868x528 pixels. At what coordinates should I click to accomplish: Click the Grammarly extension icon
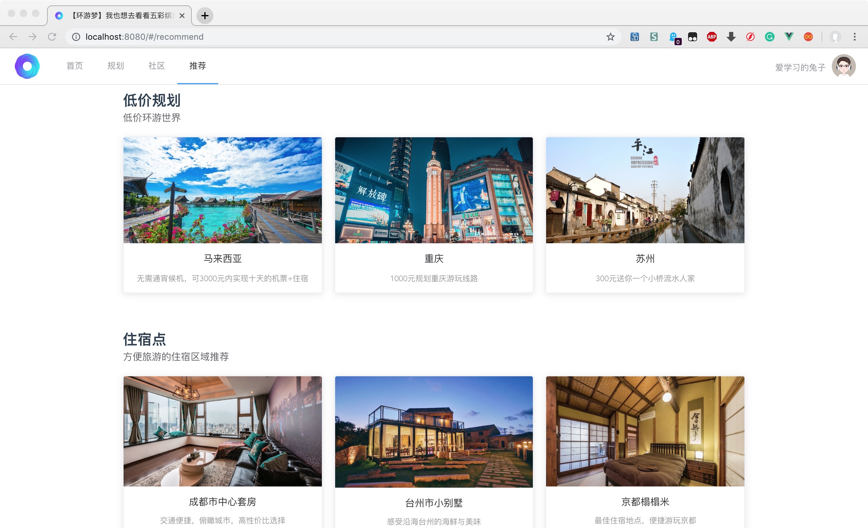pos(769,37)
